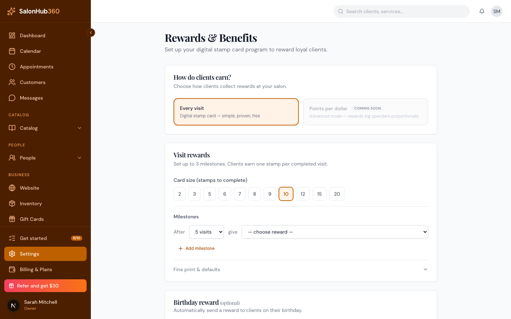Choose card size 20 stamps
The width and height of the screenshot is (511, 319).
[x=337, y=194]
